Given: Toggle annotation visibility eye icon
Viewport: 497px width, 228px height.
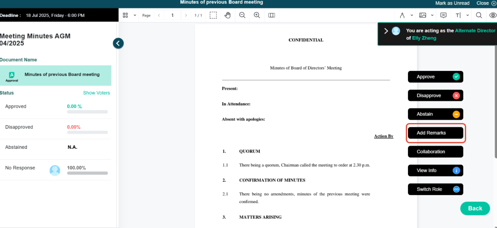Looking at the screenshot, I should click(x=493, y=15).
